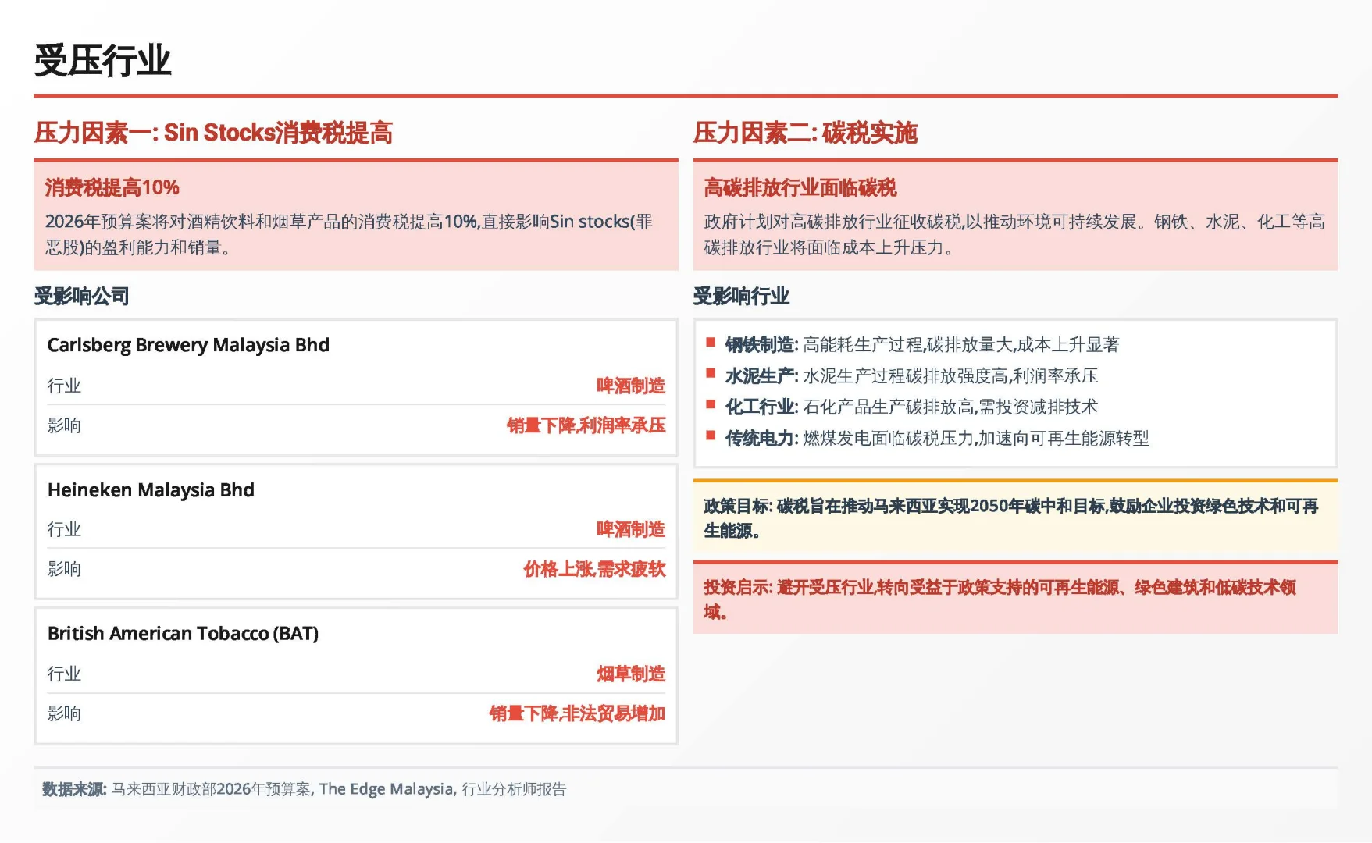Click The Edge Malaysia in the footer source

click(x=386, y=789)
